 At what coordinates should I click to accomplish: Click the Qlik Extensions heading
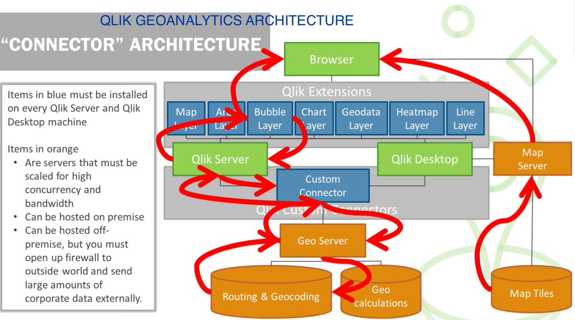tap(326, 91)
